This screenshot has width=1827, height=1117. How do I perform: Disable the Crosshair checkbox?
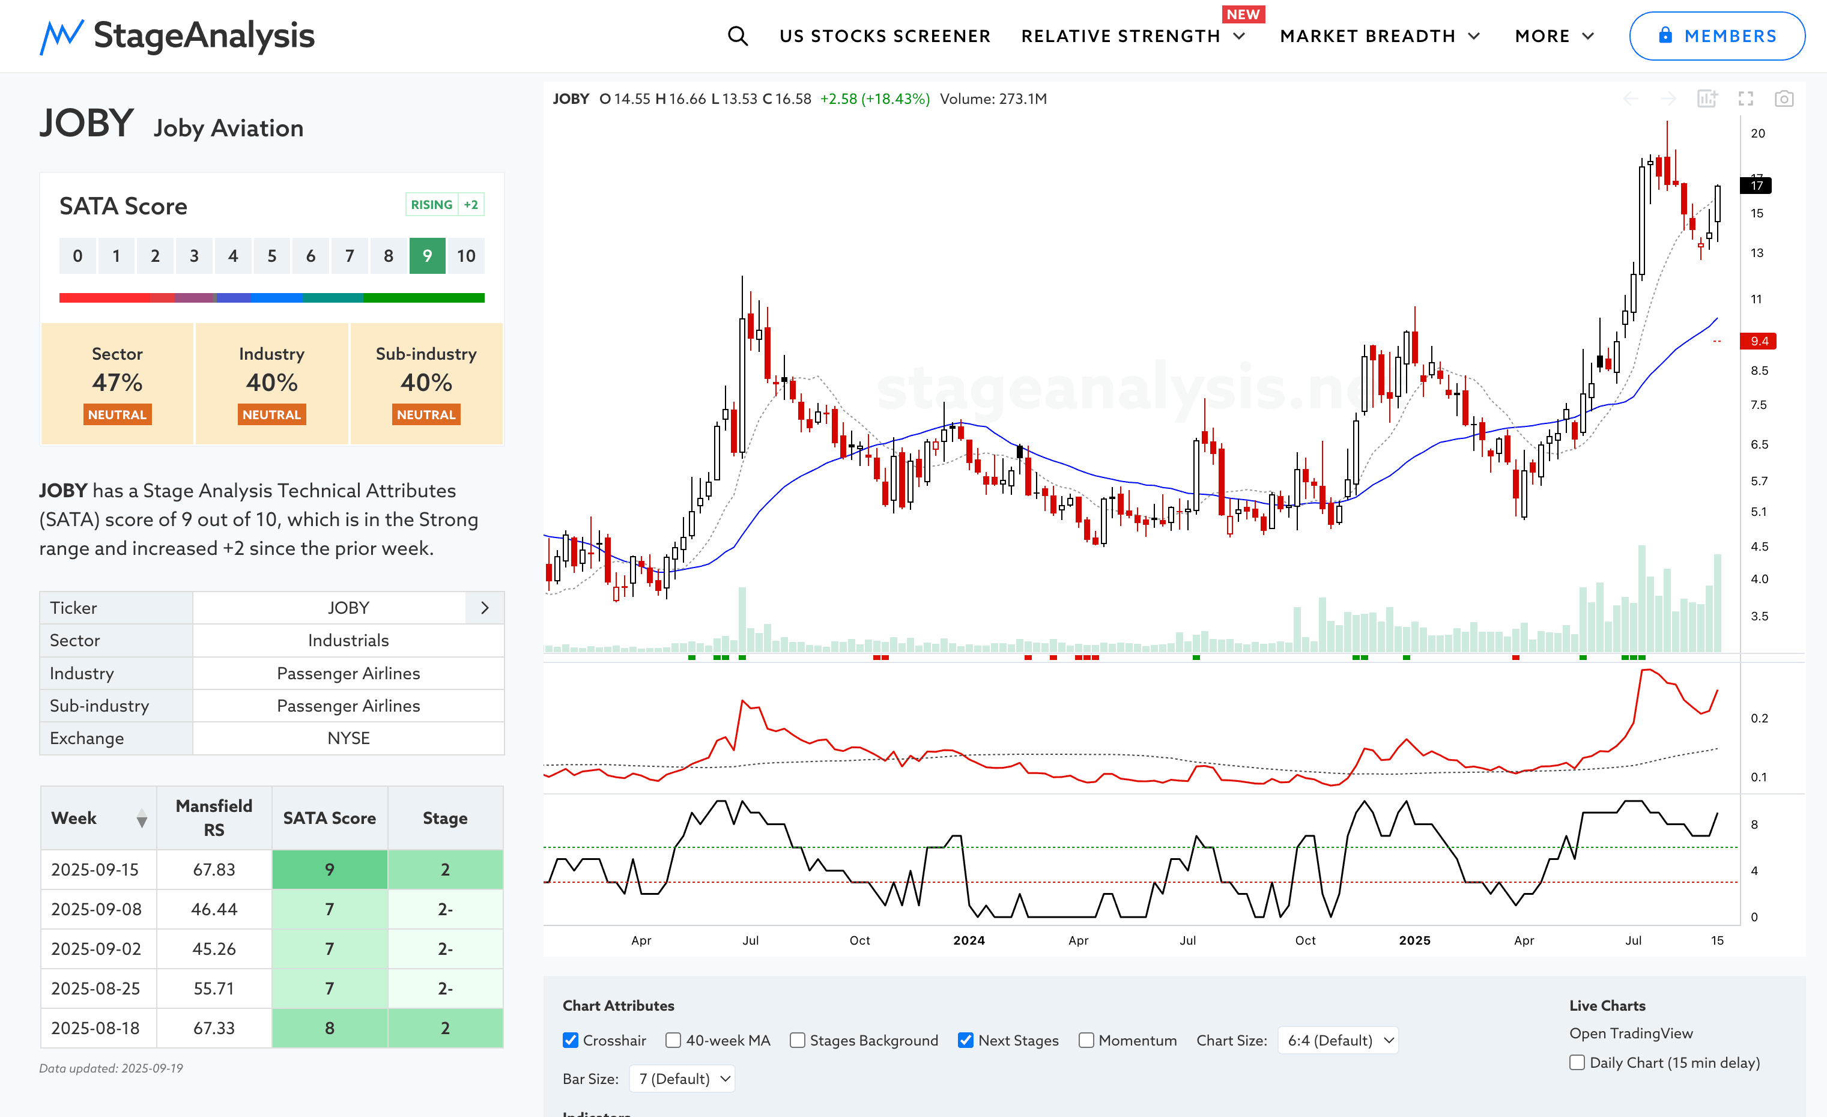click(x=570, y=1040)
